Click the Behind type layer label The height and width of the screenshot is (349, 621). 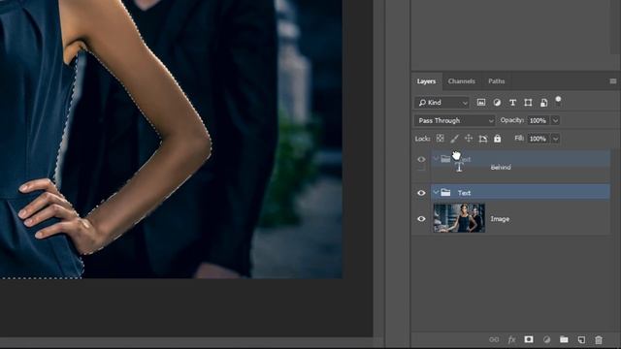[501, 168]
